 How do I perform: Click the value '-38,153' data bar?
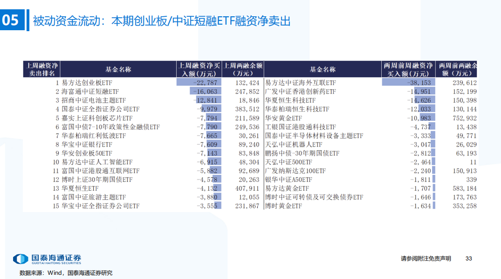[408, 82]
